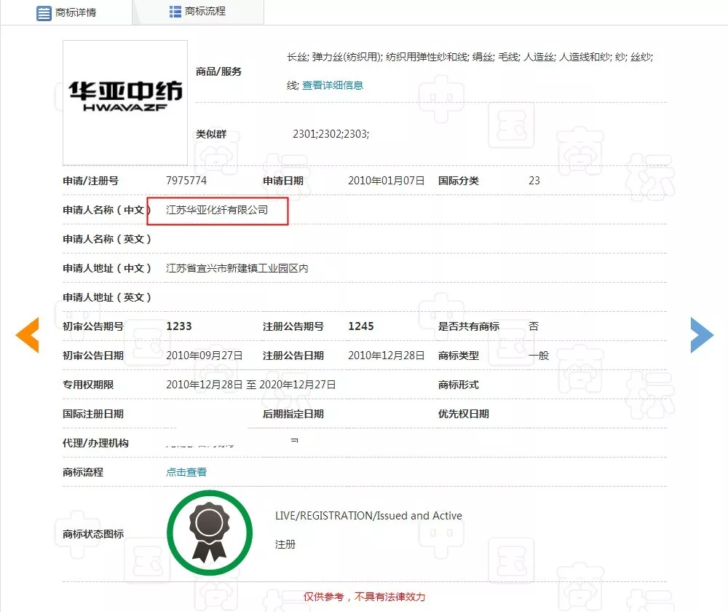Select registration number 7975774
The width and height of the screenshot is (728, 612).
click(x=186, y=180)
